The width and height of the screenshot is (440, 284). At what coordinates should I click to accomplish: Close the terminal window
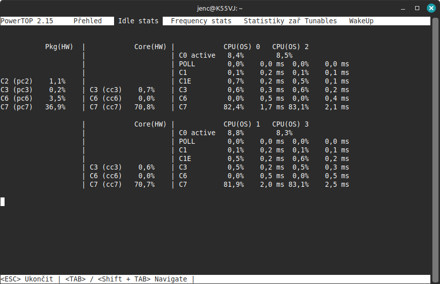coord(430,8)
